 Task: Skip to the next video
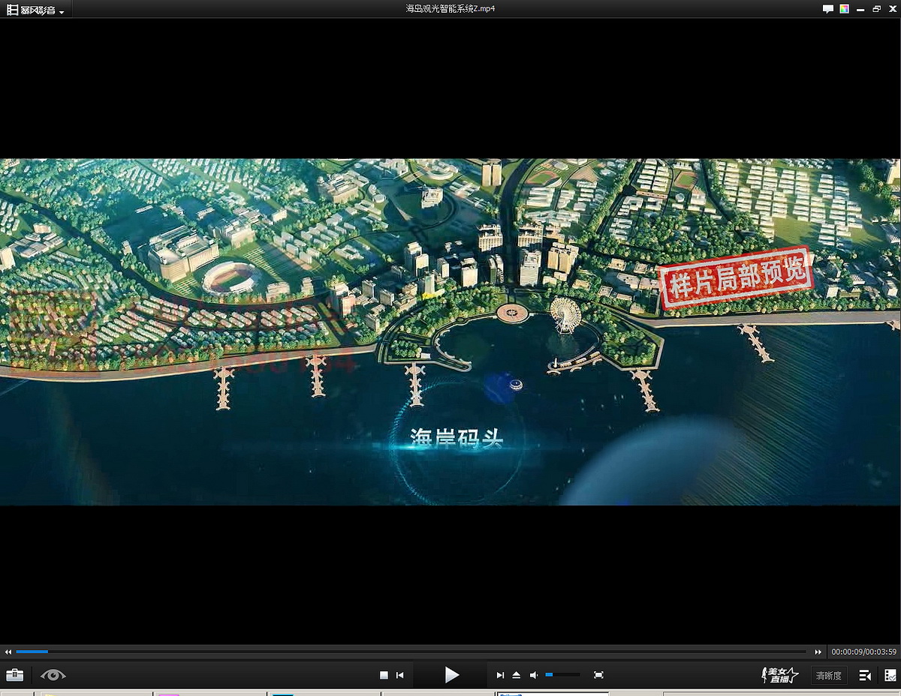(x=500, y=675)
